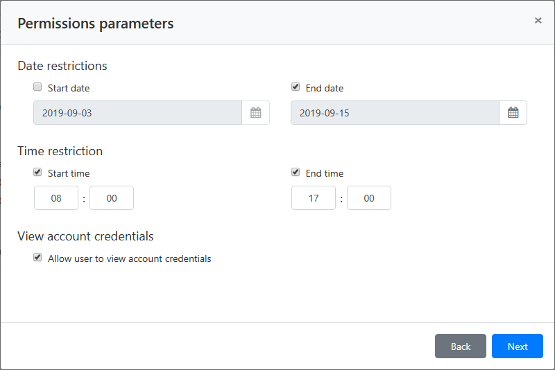
Task: Proceed with the Next button
Action: [517, 346]
